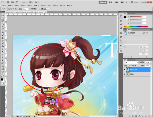Create new adjustment layer from Layers panel bottom
The height and width of the screenshot is (118, 153).
(x=139, y=116)
